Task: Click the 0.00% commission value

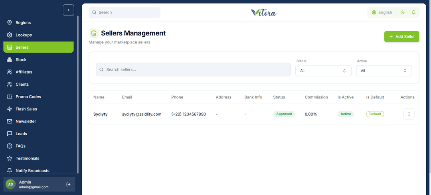Action: pos(310,114)
